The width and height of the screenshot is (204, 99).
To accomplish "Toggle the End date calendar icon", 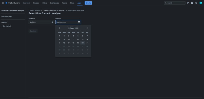I will coord(79,22).
